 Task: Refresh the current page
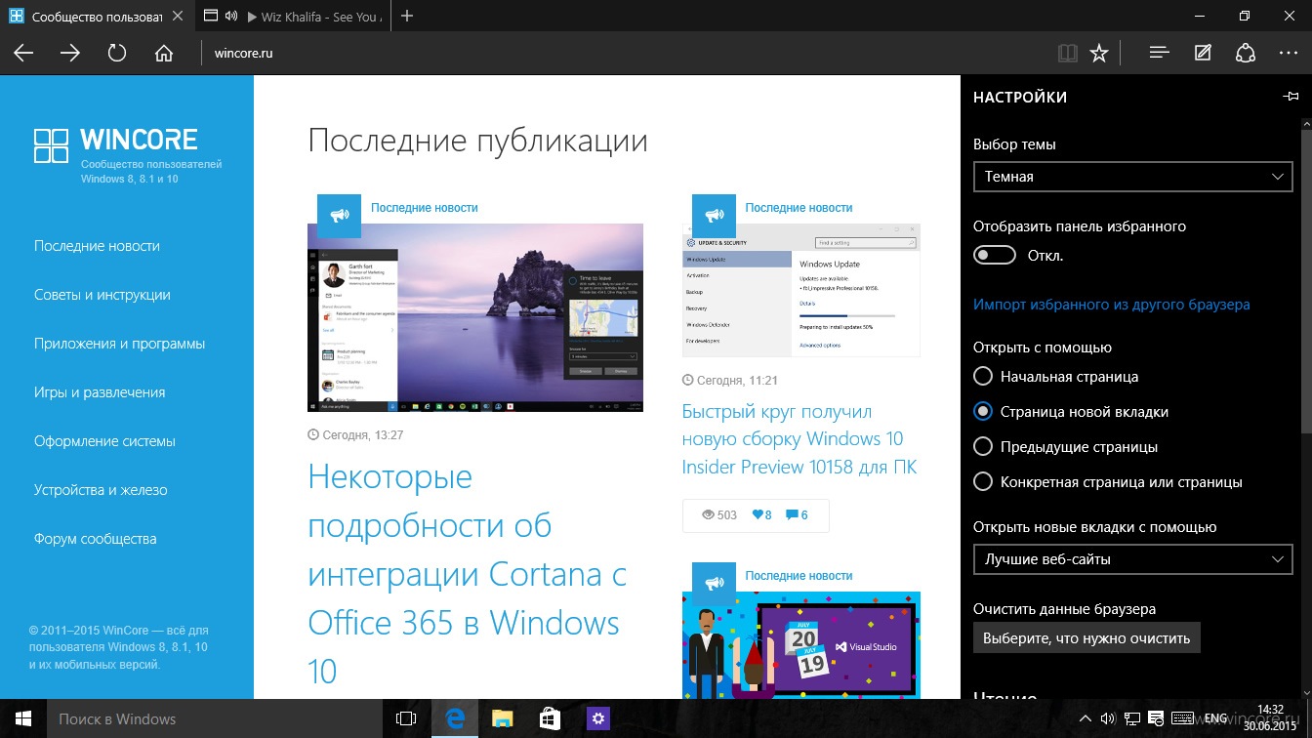[x=117, y=53]
